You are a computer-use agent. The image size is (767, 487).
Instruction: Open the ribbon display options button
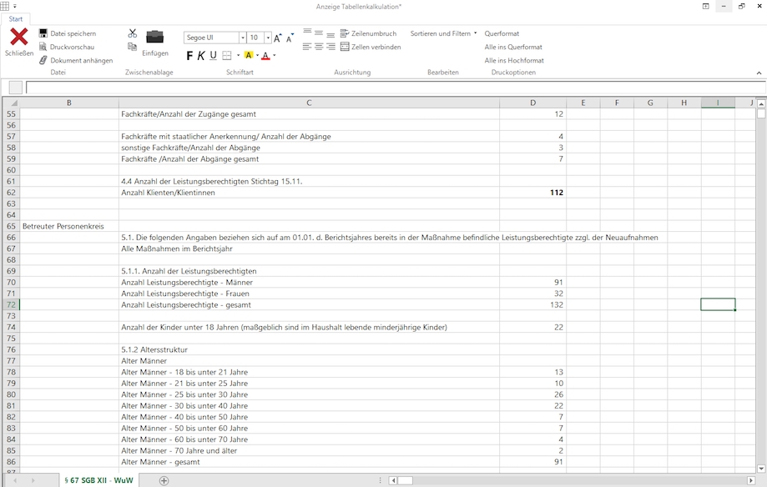(705, 7)
